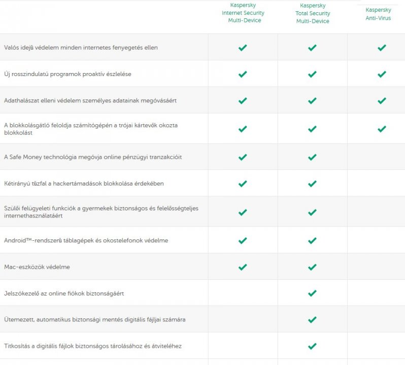
Task: Click the 'Jelszókezelő az online fiókok' feature text
Action: point(64,294)
